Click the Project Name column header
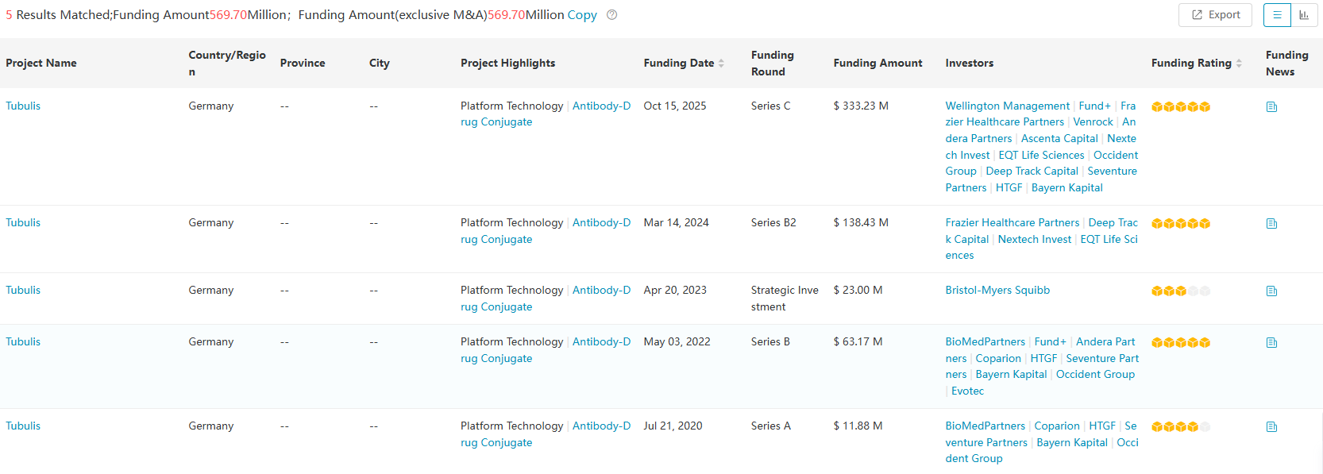This screenshot has width=1323, height=474. (41, 63)
